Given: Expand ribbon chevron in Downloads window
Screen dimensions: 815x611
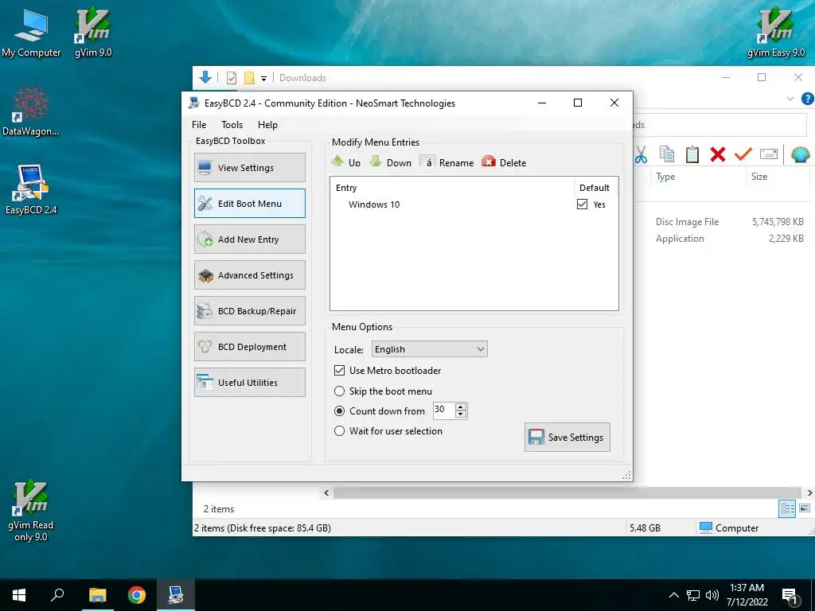Looking at the screenshot, I should pos(790,98).
